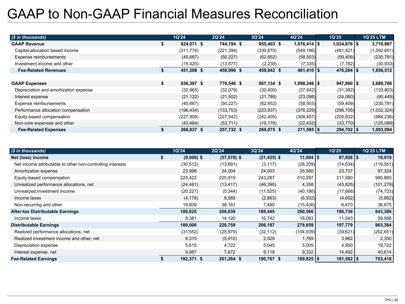The image size is (405, 304).
Task: Click the Capital-allocation based income label
Action: click(47, 50)
